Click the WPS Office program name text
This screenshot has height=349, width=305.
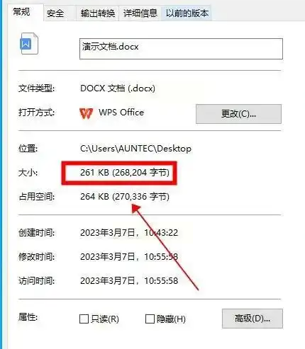pos(121,113)
